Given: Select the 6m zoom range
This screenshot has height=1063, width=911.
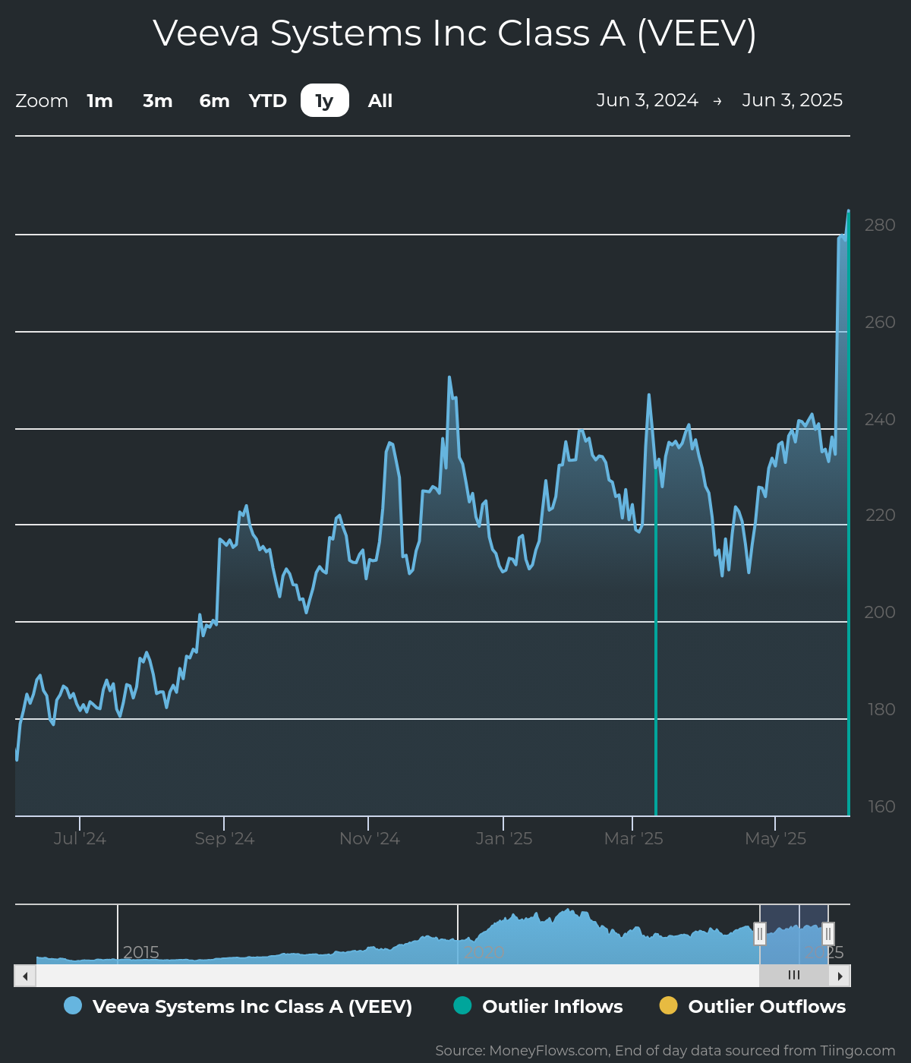Looking at the screenshot, I should (x=214, y=101).
